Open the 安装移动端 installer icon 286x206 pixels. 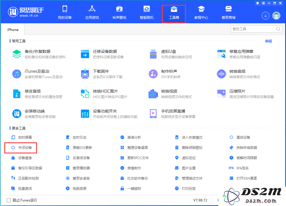point(17,114)
